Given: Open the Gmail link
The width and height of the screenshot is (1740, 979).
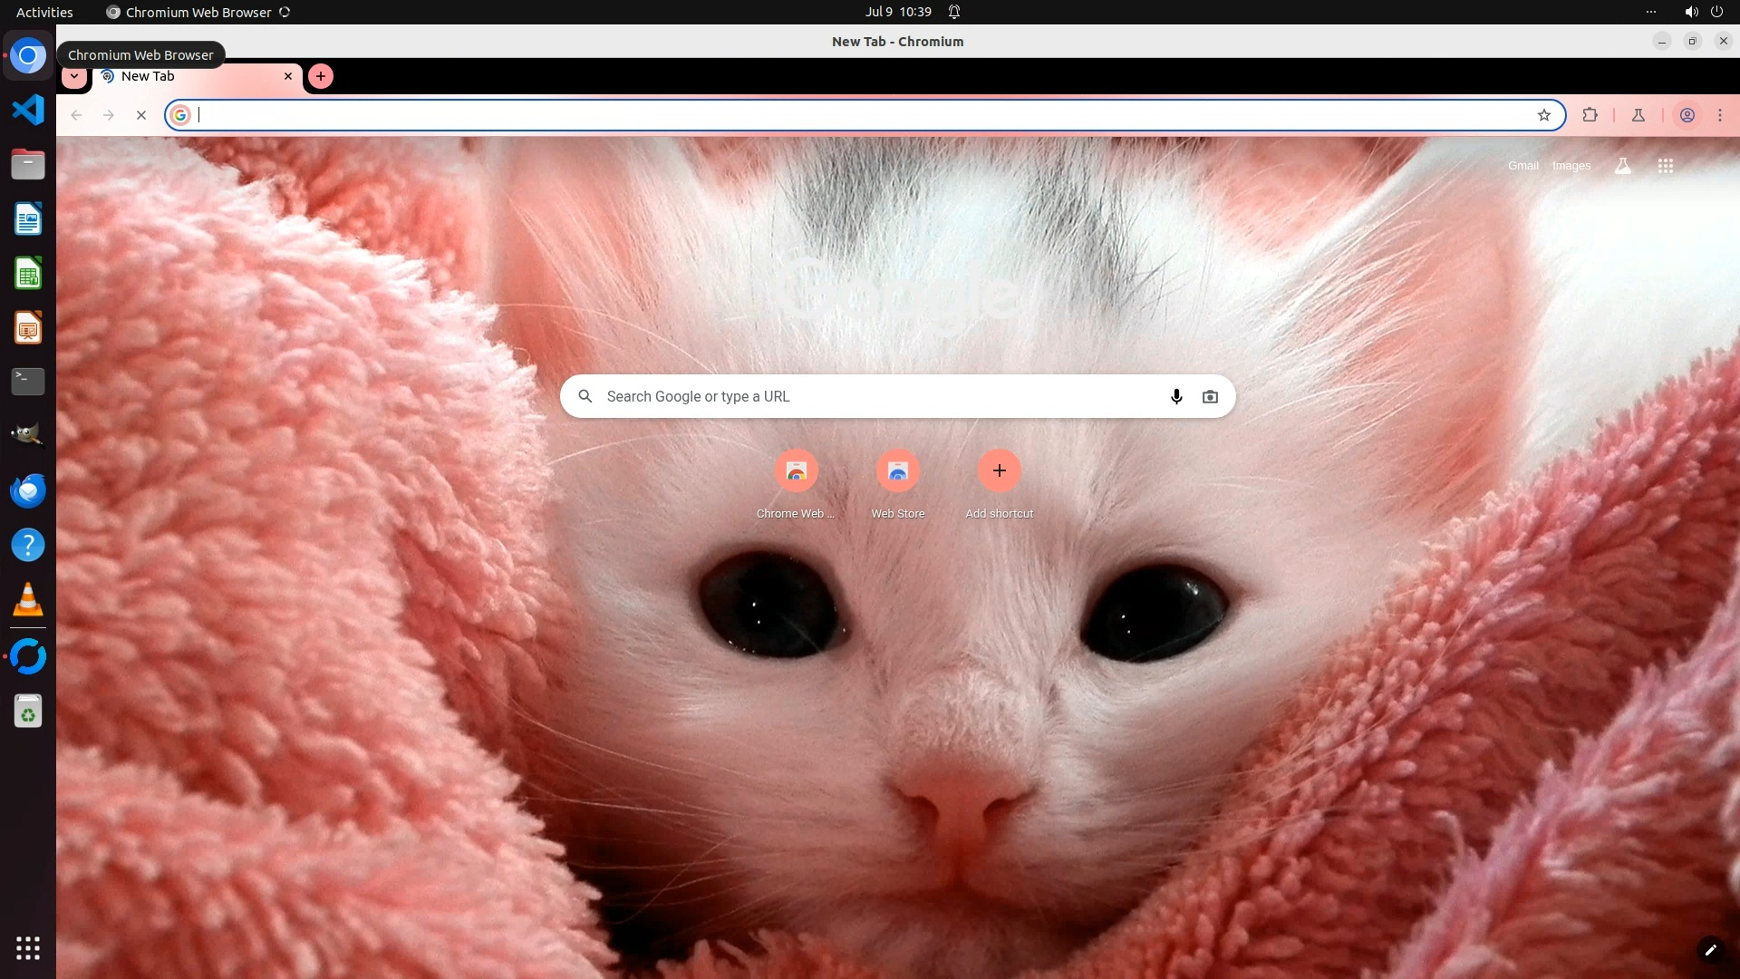Looking at the screenshot, I should pos(1522,166).
